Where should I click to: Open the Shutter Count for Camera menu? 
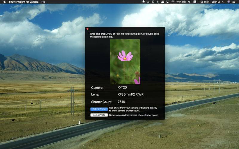24,2
